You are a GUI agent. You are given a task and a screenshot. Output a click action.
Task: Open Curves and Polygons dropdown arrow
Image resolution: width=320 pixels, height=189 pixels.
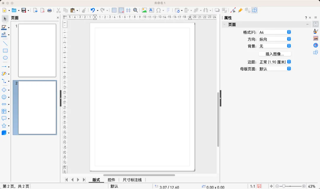click(9, 74)
